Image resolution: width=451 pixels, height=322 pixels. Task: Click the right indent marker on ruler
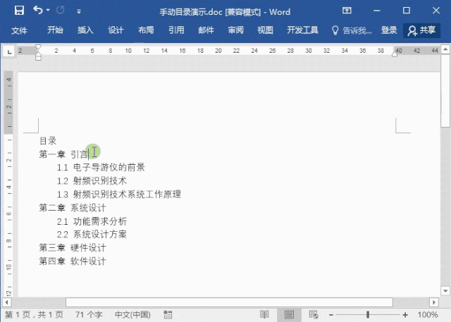click(395, 54)
